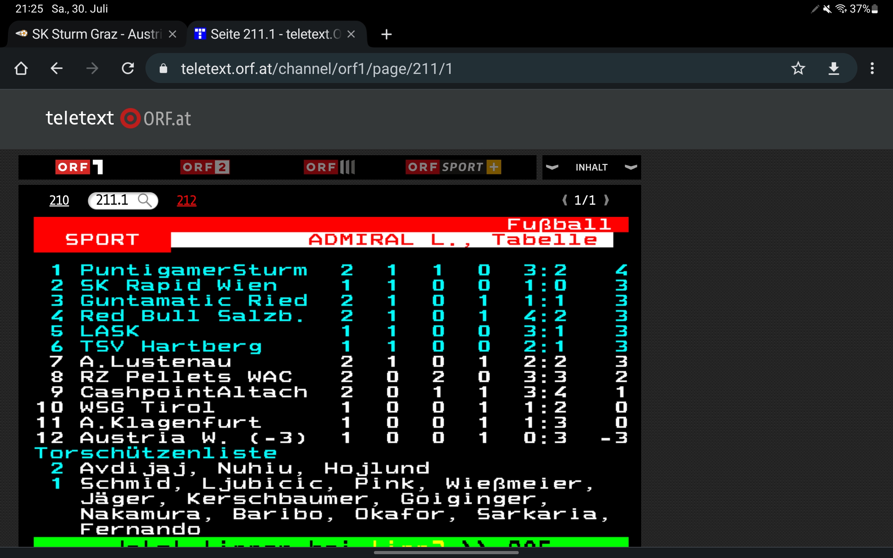Tap the padlock site security icon
The width and height of the screenshot is (893, 558).
(163, 69)
